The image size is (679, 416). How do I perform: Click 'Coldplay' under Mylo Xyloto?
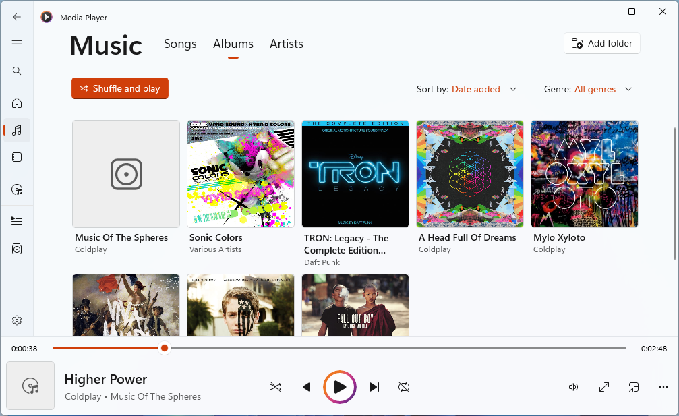(x=549, y=249)
